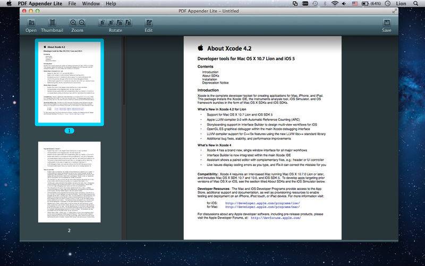Click 'Developer tools for Mac OS X 10.7' subtitle

pyautogui.click(x=246, y=59)
